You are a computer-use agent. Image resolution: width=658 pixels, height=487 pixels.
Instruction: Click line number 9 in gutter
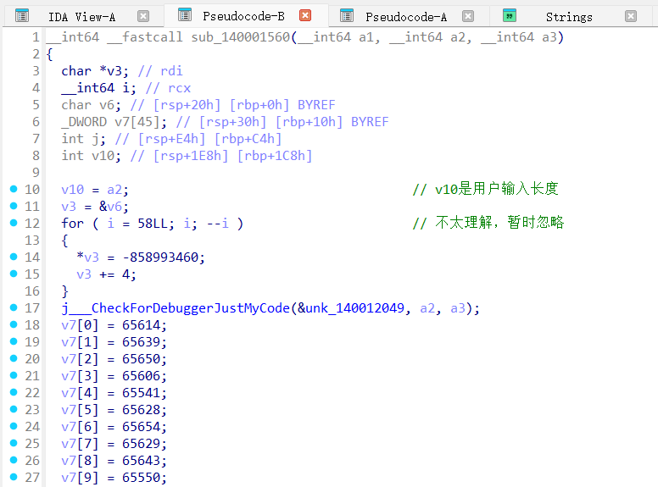click(x=36, y=173)
